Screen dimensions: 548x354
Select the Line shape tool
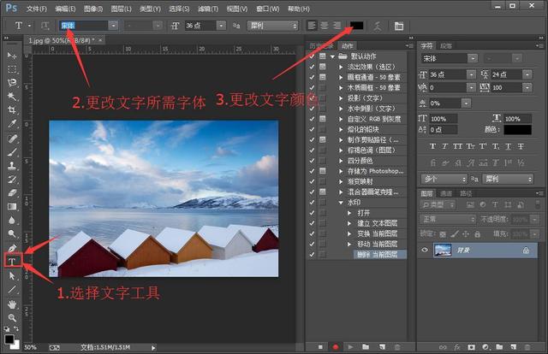(x=12, y=289)
